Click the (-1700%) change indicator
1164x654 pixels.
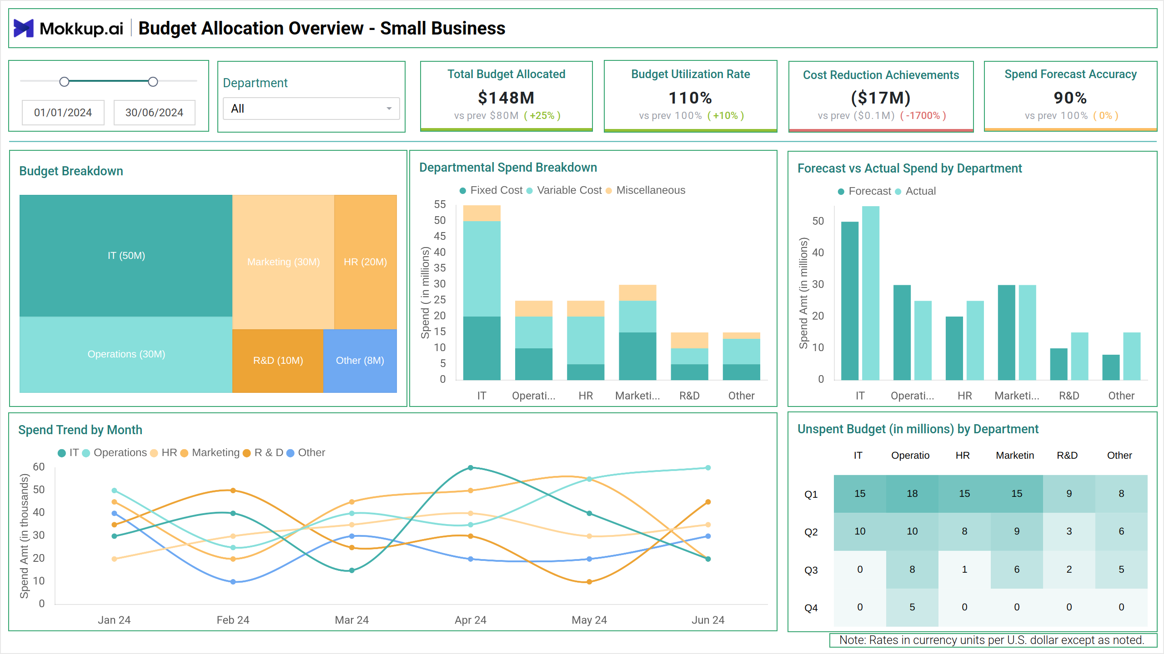pos(923,116)
